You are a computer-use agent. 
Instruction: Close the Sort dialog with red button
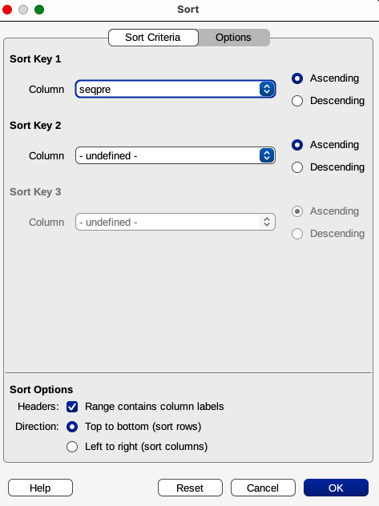pyautogui.click(x=7, y=10)
